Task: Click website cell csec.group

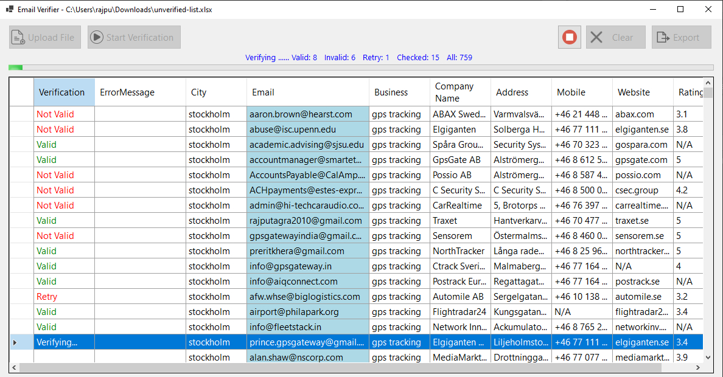Action: [x=643, y=190]
